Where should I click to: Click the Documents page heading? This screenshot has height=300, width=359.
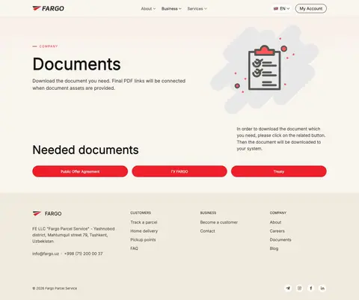point(76,64)
